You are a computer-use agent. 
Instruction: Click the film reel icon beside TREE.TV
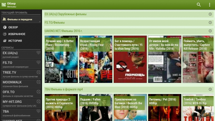click(38, 72)
